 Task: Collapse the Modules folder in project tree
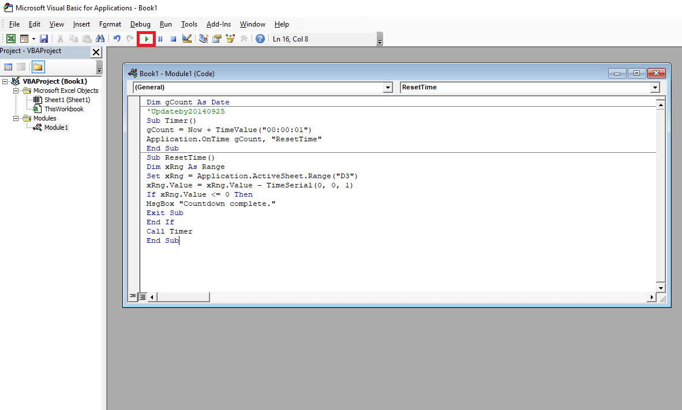click(x=15, y=118)
